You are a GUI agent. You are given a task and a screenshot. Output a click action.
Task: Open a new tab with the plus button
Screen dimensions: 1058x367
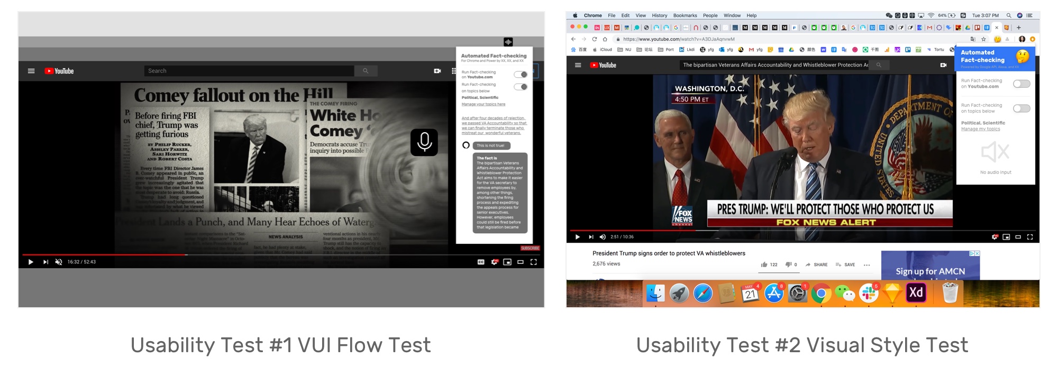(1018, 27)
